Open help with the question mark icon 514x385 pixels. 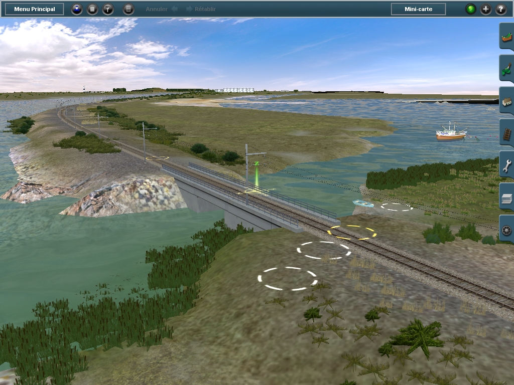tap(500, 9)
